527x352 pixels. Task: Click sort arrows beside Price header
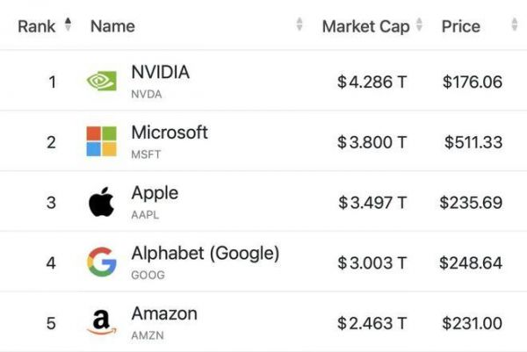point(514,25)
